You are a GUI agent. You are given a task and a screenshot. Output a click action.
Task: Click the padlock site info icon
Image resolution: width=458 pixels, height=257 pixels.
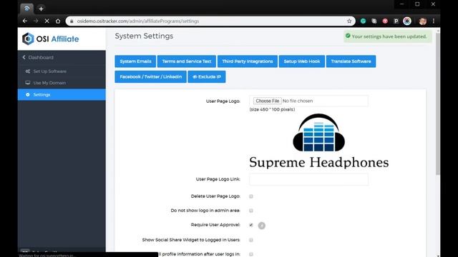pos(72,21)
